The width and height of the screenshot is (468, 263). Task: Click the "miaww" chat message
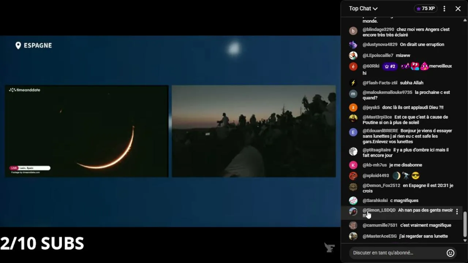tap(403, 56)
